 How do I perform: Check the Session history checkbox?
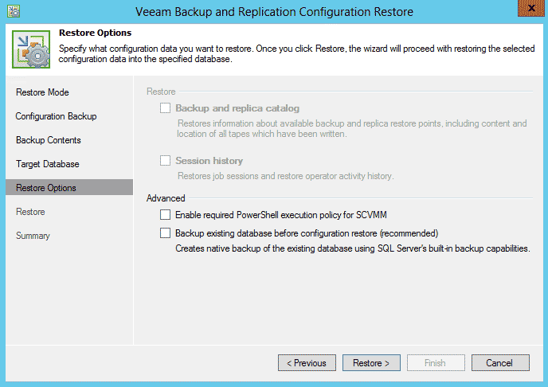166,161
